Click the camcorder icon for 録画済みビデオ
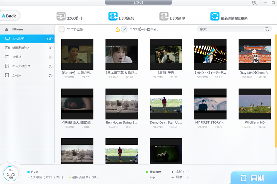Viewport: 277px width, 184px height. (x=7, y=48)
